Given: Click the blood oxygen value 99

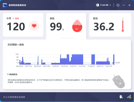Looking at the screenshot, I should [56, 26].
